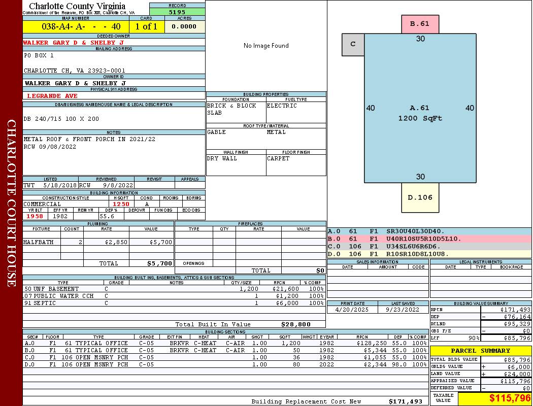Select the 91 SEPTIC row
The width and height of the screenshot is (533, 406).
coord(174,303)
